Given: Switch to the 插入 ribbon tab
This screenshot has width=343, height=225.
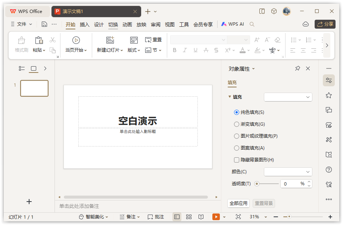Looking at the screenshot, I should click(84, 24).
